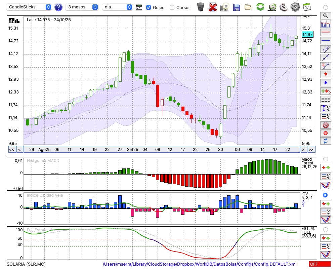336x269 pixels.
Task: Click the magnifying glass zoom tool
Action: pyautogui.click(x=325, y=15)
